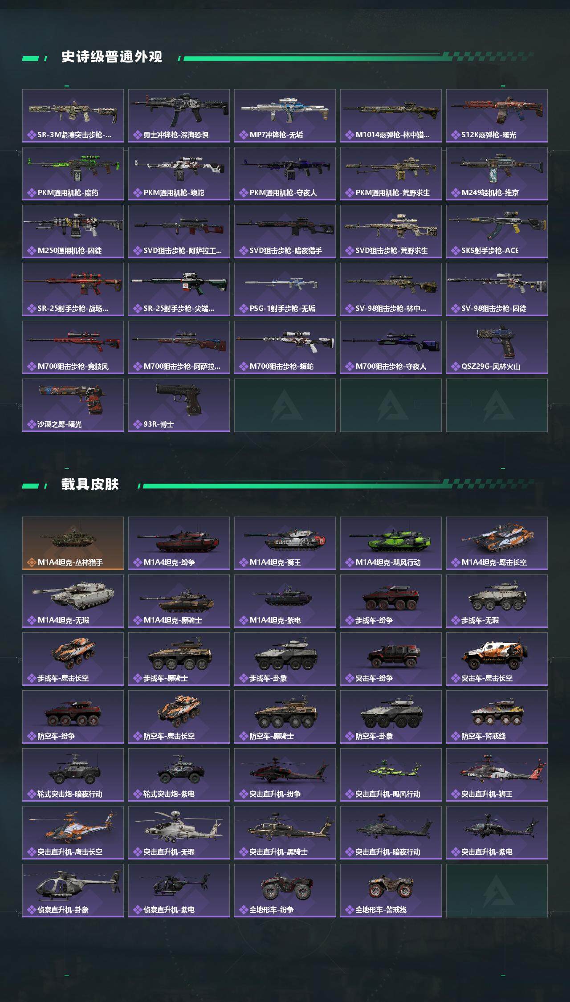570x1002 pixels.
Task: Choose the 侦察直升机-卦象 scout helicopter skin
Action: [x=73, y=891]
